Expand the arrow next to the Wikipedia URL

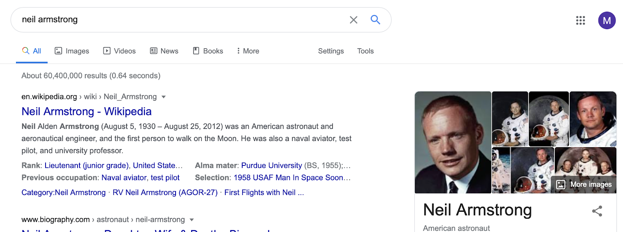pyautogui.click(x=164, y=97)
